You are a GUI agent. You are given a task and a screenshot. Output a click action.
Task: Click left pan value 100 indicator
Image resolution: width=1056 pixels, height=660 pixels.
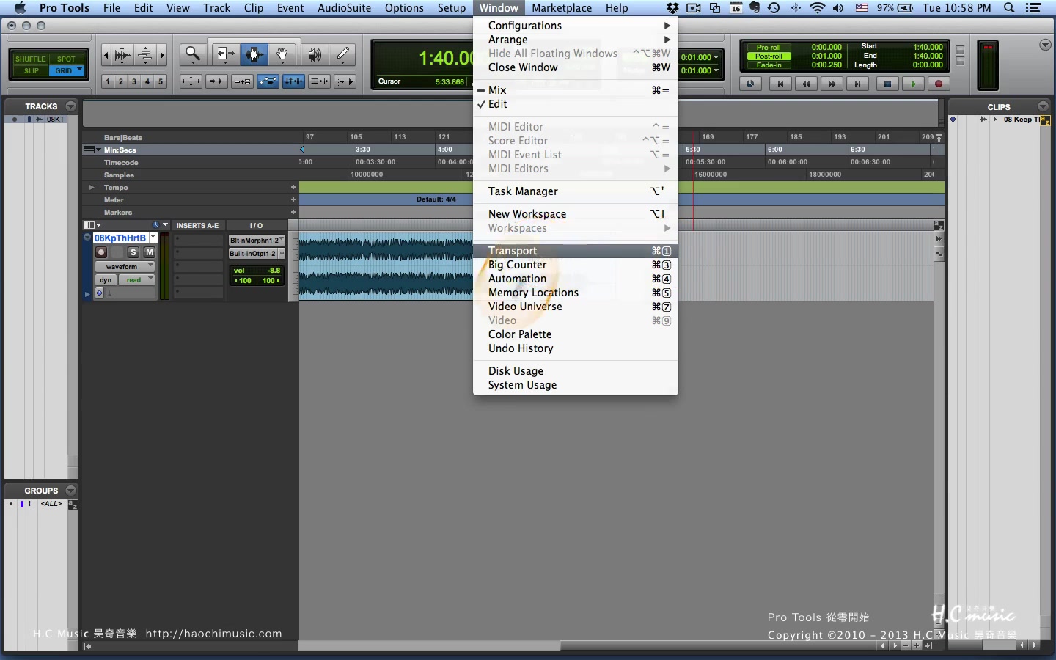pyautogui.click(x=243, y=280)
